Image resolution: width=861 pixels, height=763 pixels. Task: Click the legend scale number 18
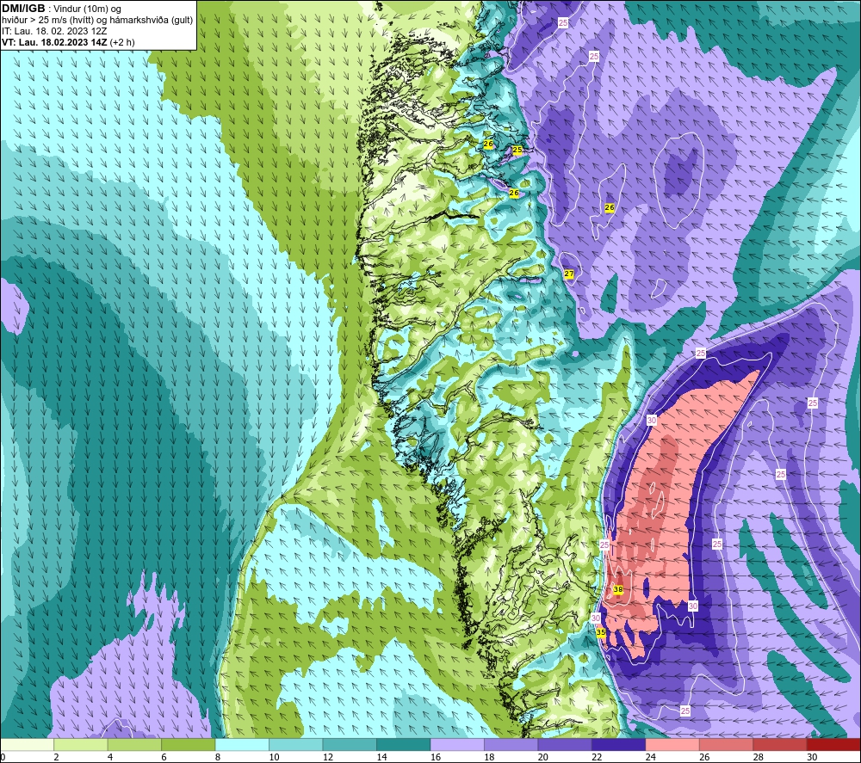tap(489, 757)
